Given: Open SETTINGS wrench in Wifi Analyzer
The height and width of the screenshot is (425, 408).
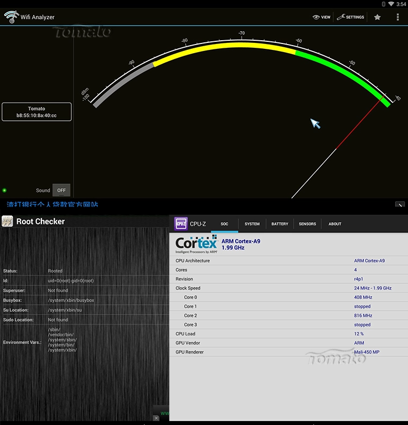Looking at the screenshot, I should point(351,17).
